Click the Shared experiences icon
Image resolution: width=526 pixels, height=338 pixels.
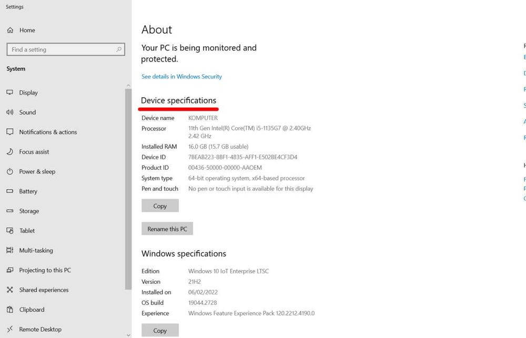click(x=10, y=290)
